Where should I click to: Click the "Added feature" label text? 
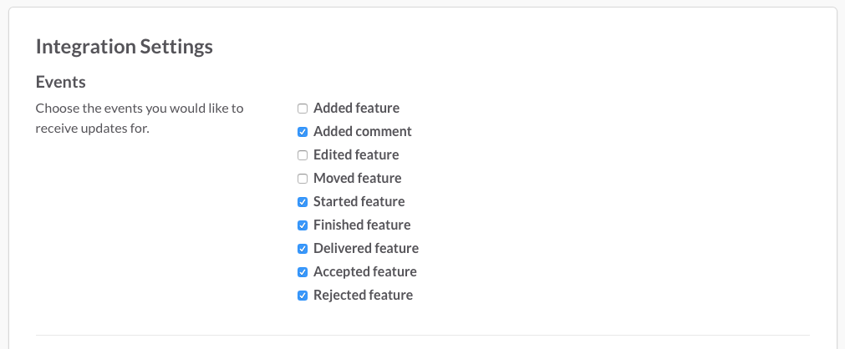[356, 108]
